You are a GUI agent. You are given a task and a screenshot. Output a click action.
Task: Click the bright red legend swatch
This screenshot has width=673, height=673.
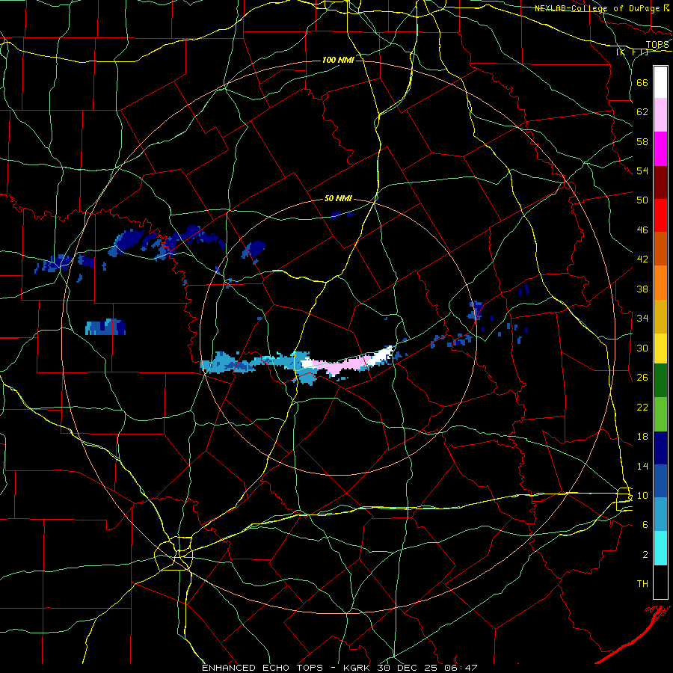coord(660,215)
